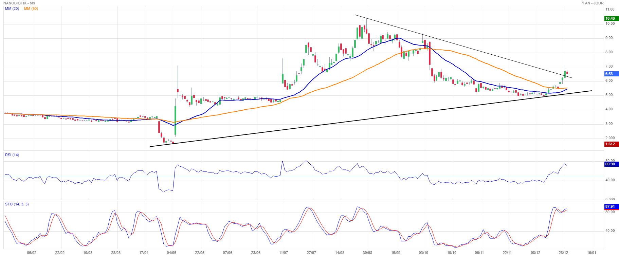Click the 80.00 level on the STO axis
Screen dimensions: 619x256
tap(610, 212)
